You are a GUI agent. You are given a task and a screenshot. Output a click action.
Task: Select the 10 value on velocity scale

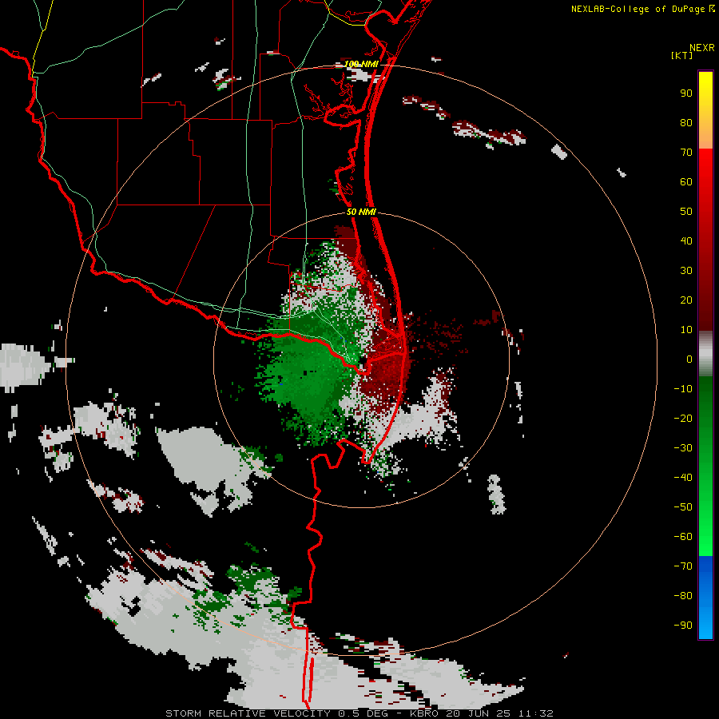pyautogui.click(x=686, y=330)
